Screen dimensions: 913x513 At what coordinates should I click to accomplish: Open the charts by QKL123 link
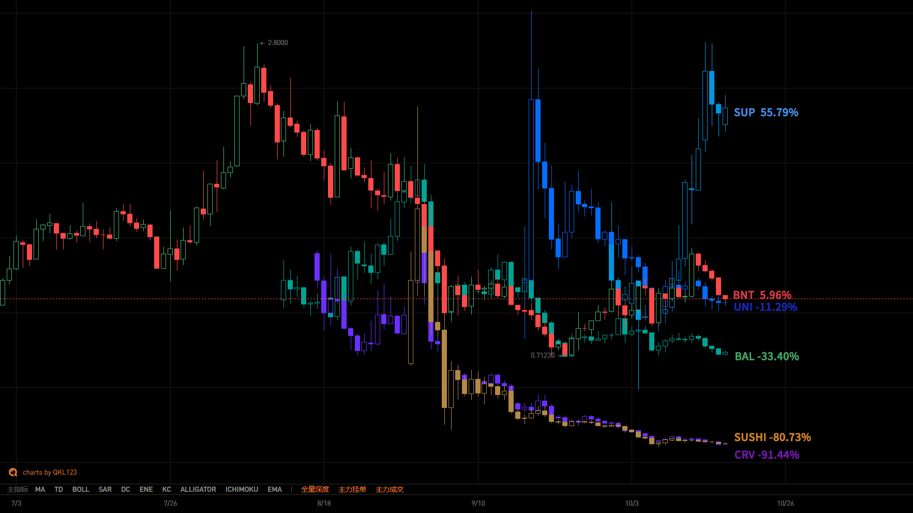50,472
